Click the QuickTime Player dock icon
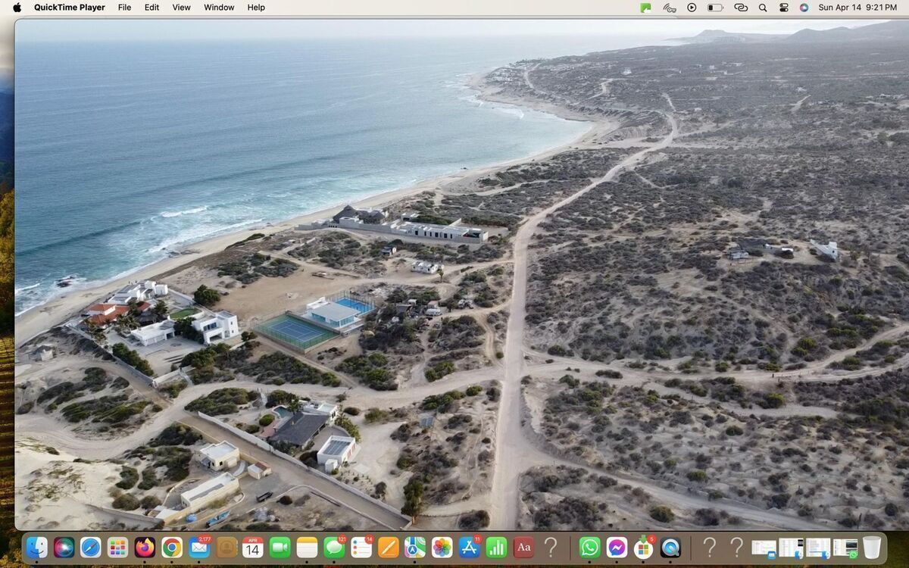Screen dimensions: 909x568 tap(670, 547)
